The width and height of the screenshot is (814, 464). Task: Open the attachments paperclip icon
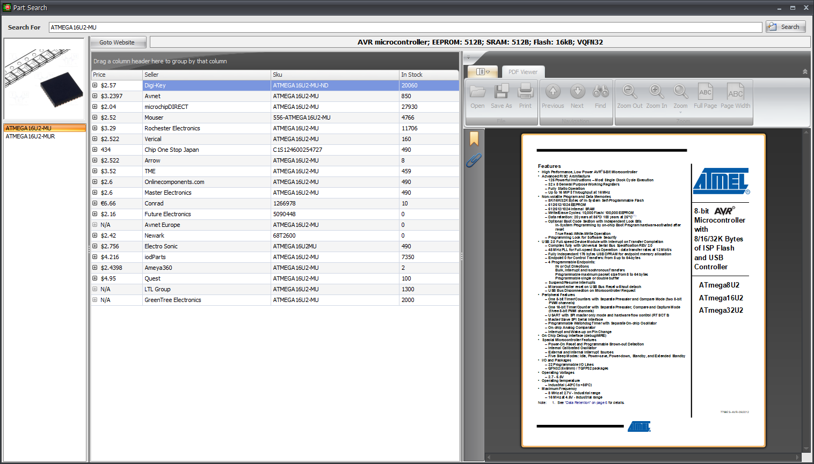point(474,160)
